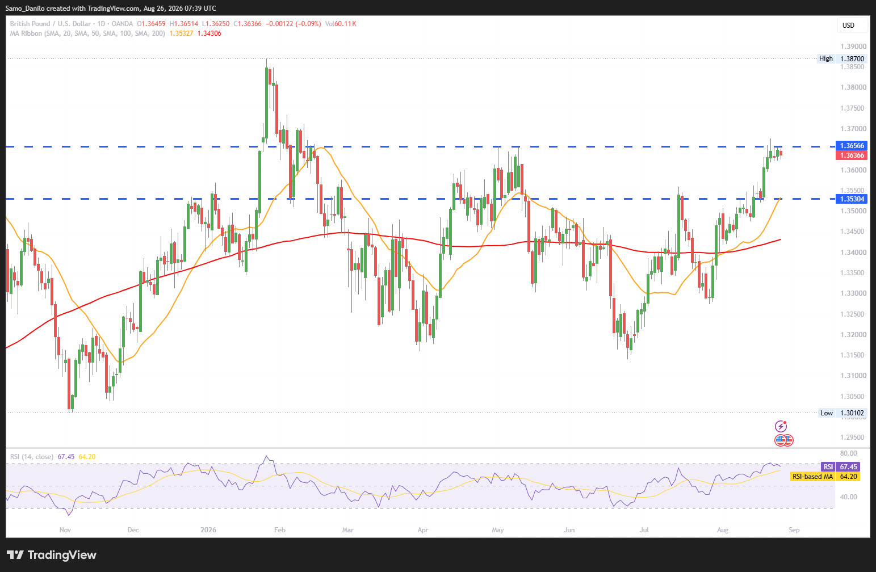Select the blue 1.35304 price line label
The height and width of the screenshot is (572, 876).
852,199
